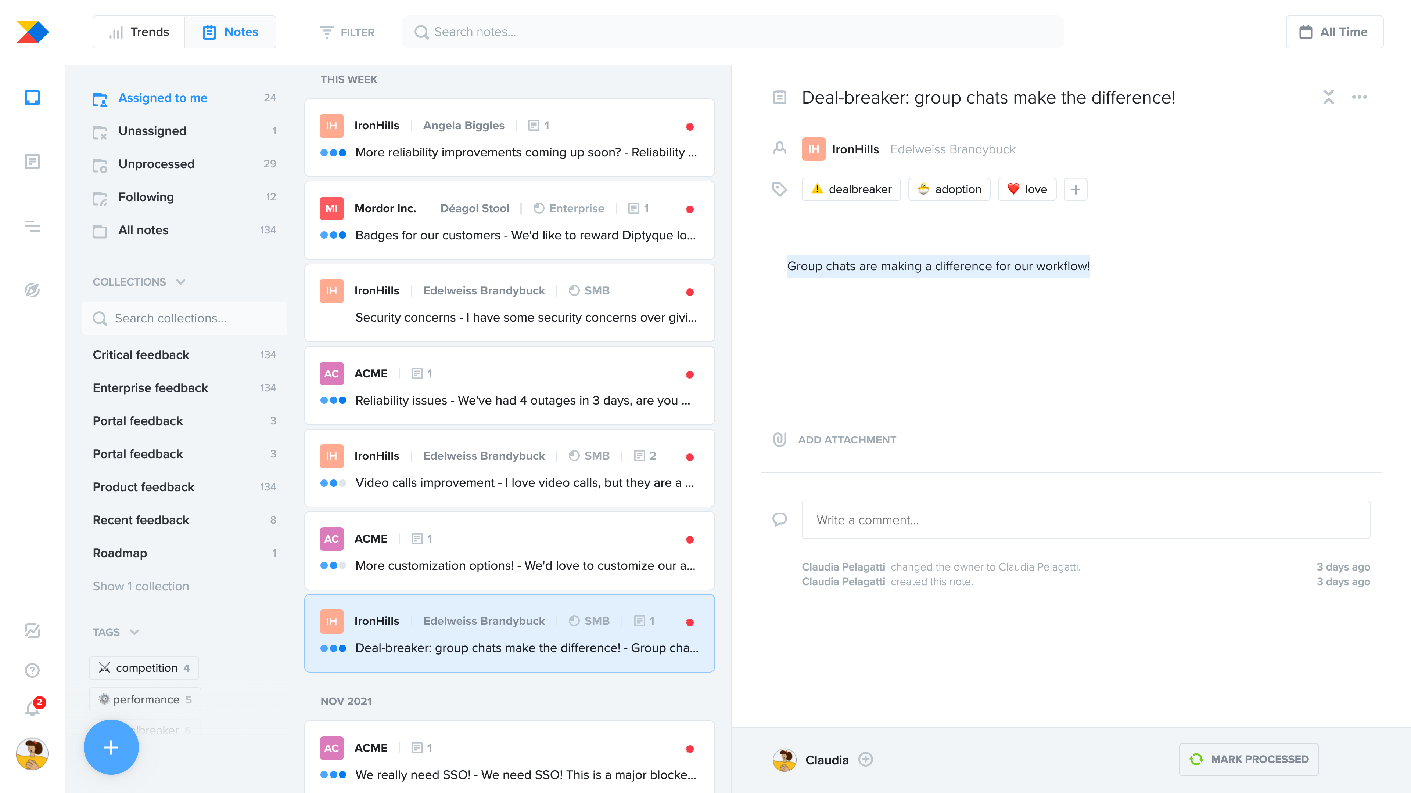Image resolution: width=1411 pixels, height=793 pixels.
Task: Click MARK PROCESSED button
Action: [x=1248, y=759]
